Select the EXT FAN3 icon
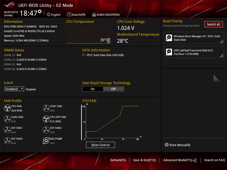The height and width of the screenshot is (170, 227). click(7, 141)
